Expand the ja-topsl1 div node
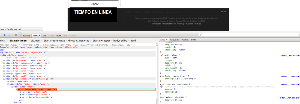The height and width of the screenshot is (104, 300). click(x=4, y=76)
